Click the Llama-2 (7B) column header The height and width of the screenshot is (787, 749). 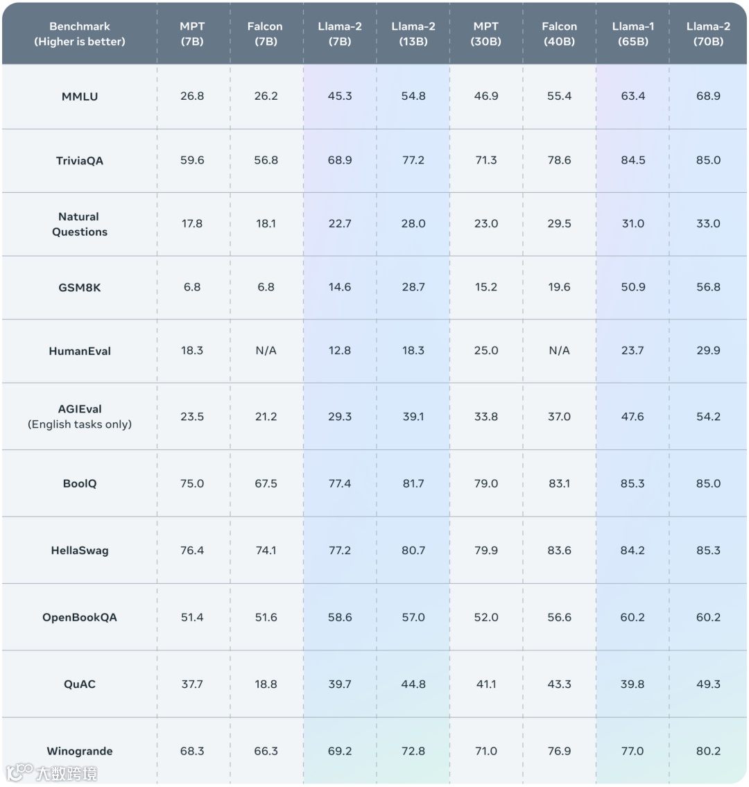(340, 34)
